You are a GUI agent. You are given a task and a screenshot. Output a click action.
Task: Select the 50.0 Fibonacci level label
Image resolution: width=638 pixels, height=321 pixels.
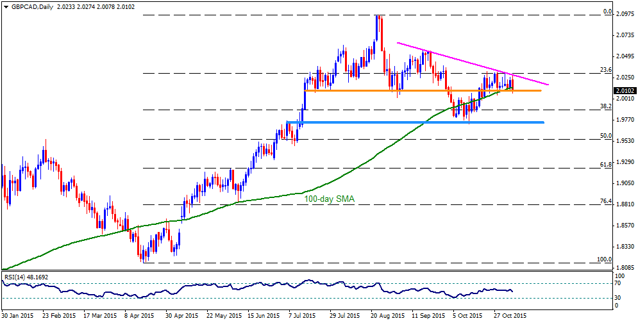(x=607, y=136)
